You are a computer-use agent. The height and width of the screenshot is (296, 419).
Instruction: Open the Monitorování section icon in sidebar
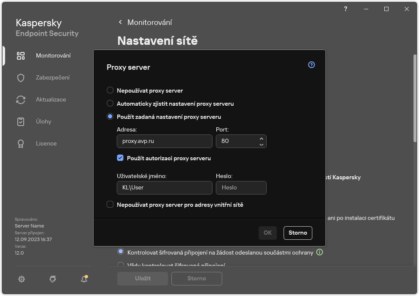click(20, 55)
